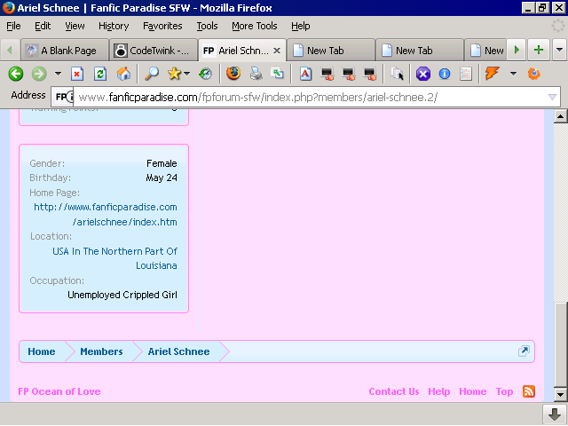
Task: Open the orange RSS feed icon
Action: tap(529, 391)
